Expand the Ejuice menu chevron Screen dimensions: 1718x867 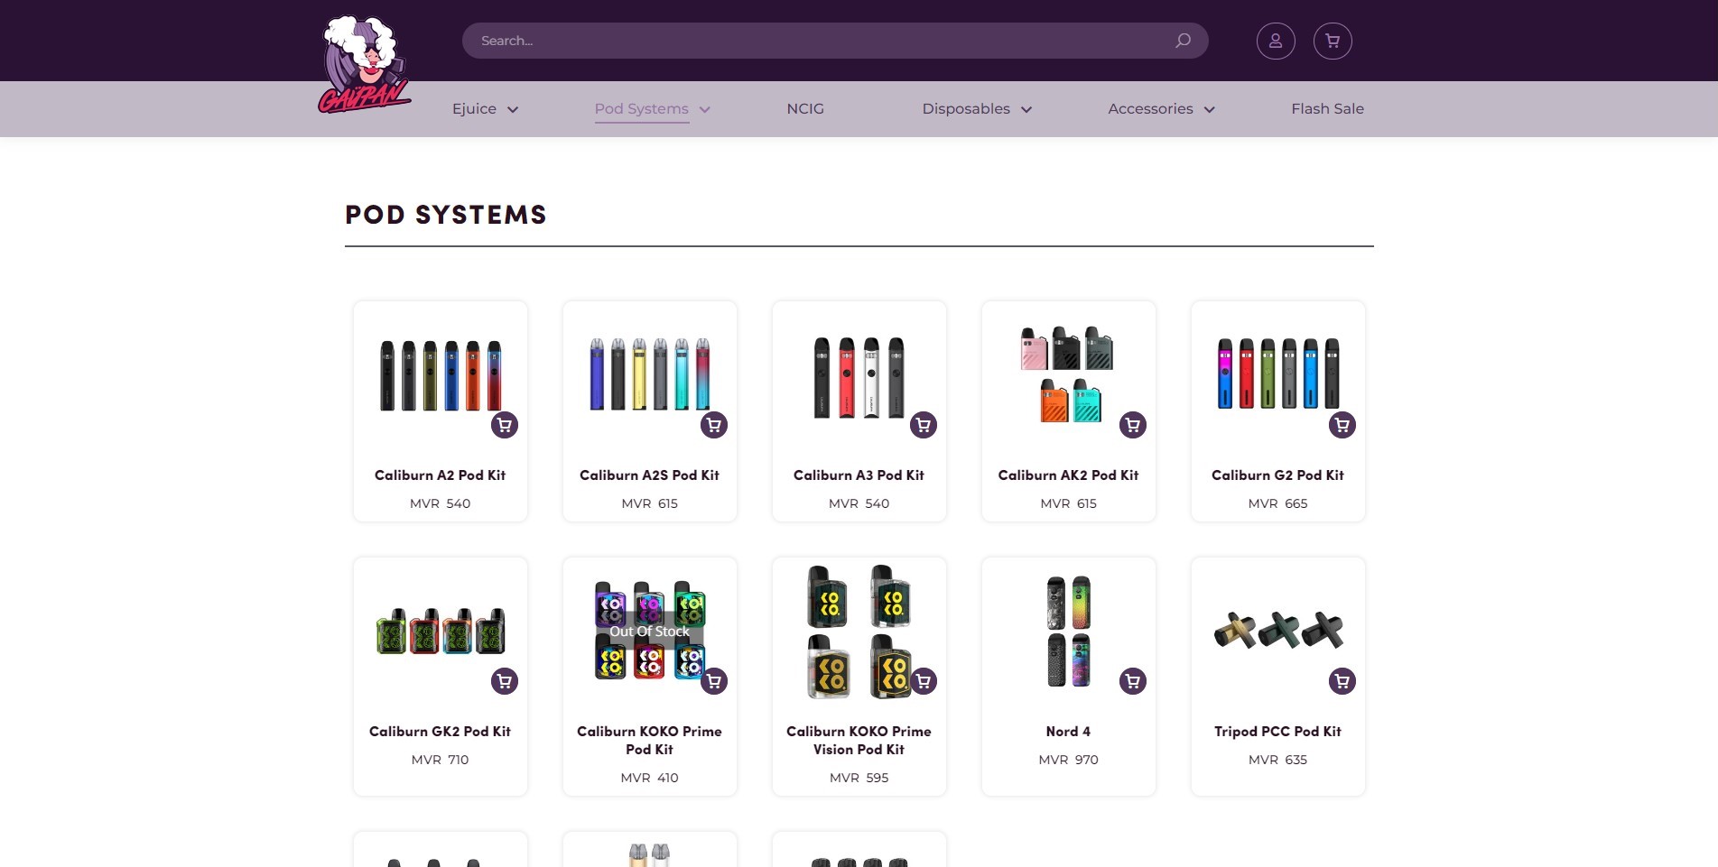tap(513, 109)
